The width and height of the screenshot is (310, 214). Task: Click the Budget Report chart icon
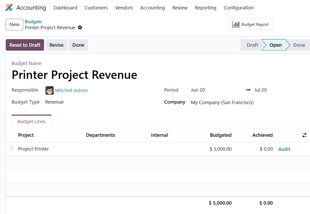[x=236, y=24]
